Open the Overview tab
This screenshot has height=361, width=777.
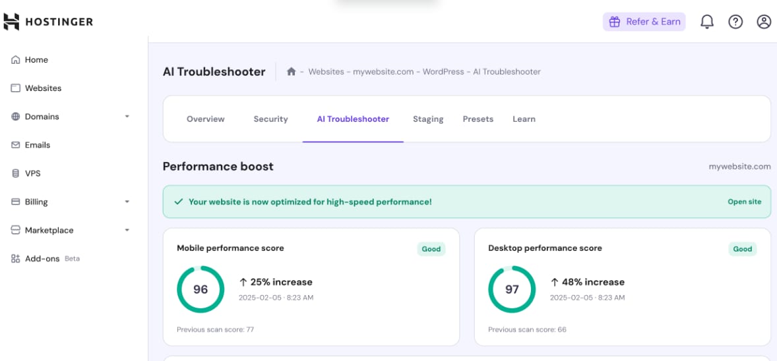pos(205,119)
